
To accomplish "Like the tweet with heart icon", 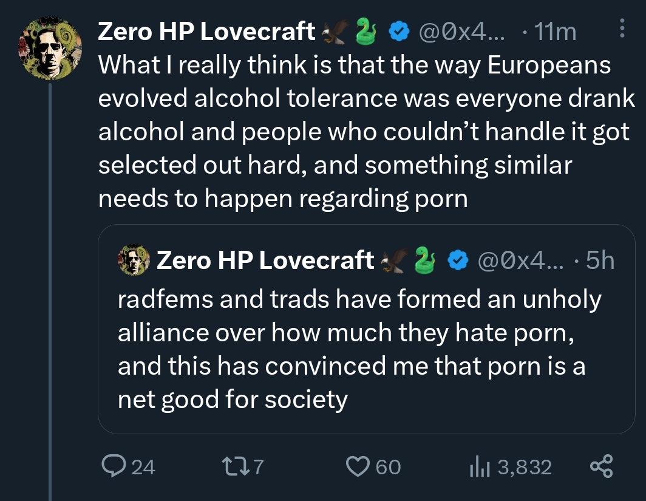I will (358, 466).
